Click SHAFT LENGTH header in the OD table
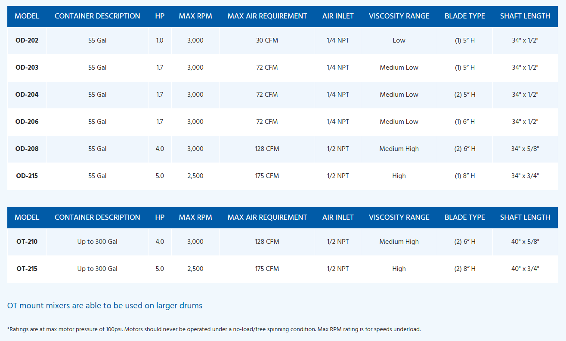Viewport: 566px width, 341px height. 525,16
